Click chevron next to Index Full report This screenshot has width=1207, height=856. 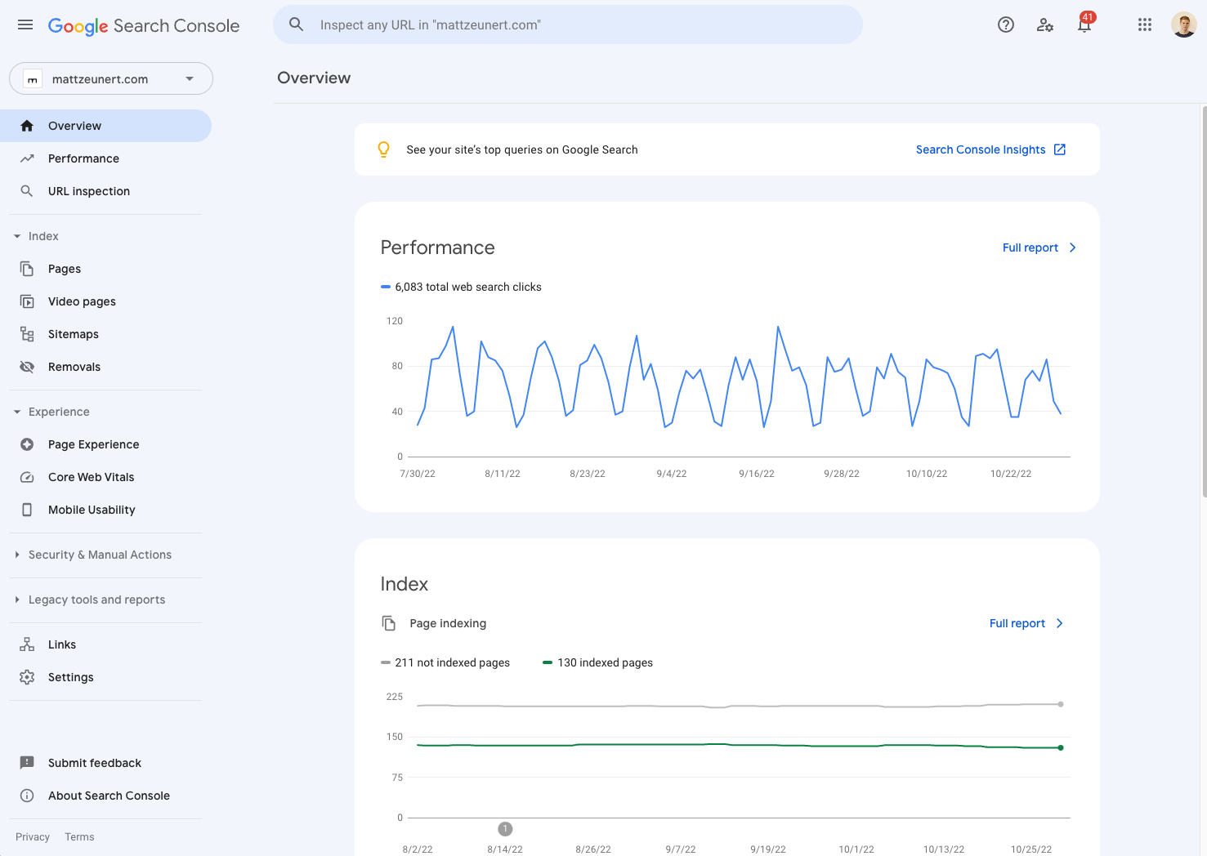(1060, 623)
